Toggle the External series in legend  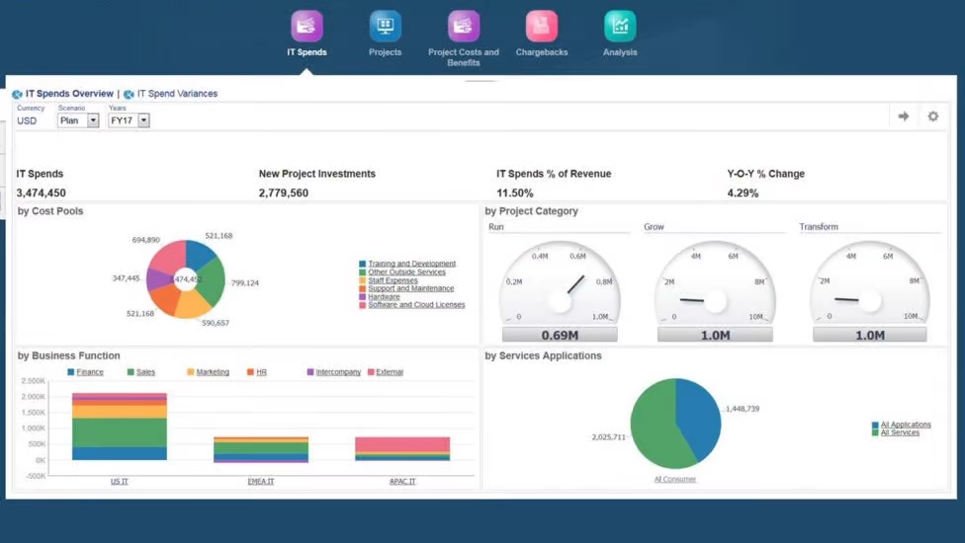pyautogui.click(x=390, y=372)
